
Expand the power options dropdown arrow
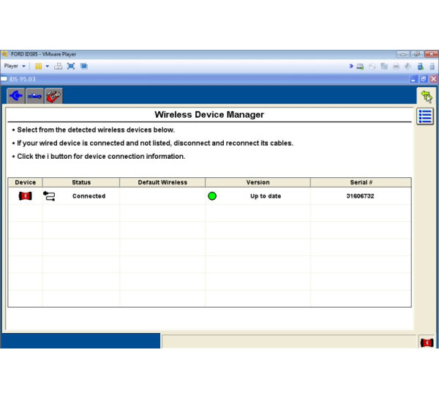coord(47,66)
